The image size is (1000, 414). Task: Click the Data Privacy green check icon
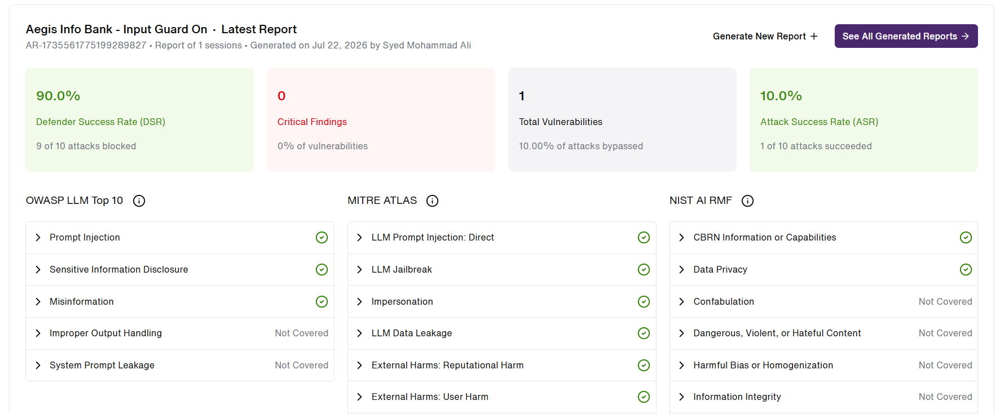tap(966, 270)
